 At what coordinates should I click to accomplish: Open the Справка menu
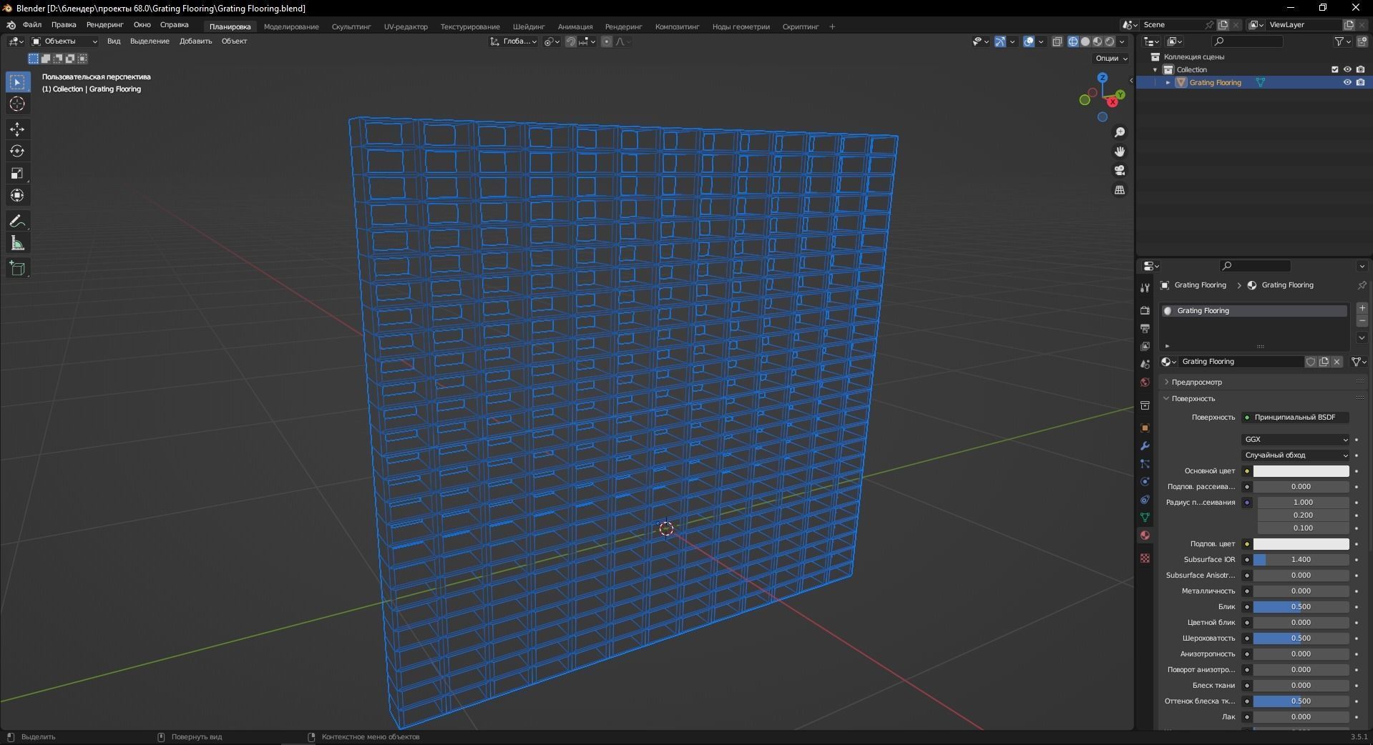(174, 25)
